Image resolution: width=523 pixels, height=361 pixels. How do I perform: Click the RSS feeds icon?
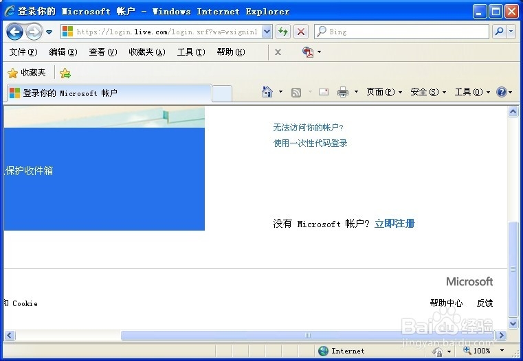click(296, 92)
